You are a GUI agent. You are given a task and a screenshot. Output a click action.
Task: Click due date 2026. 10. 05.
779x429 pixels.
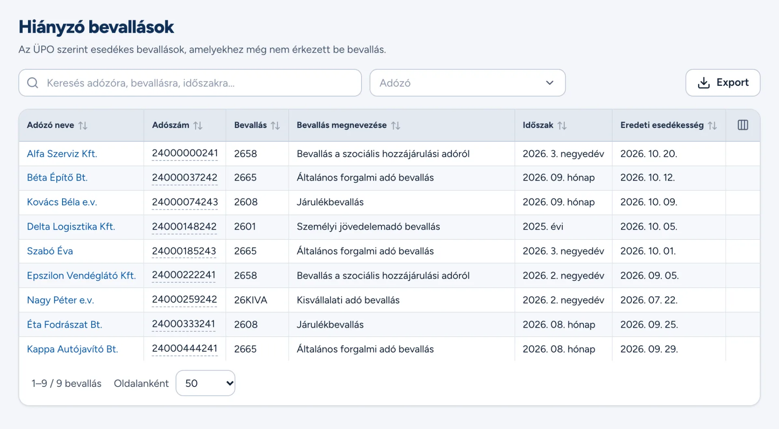pyautogui.click(x=649, y=226)
